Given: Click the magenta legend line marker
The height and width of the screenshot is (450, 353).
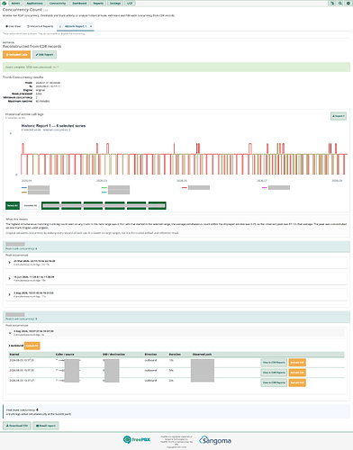Looking at the screenshot, I should click(265, 188).
